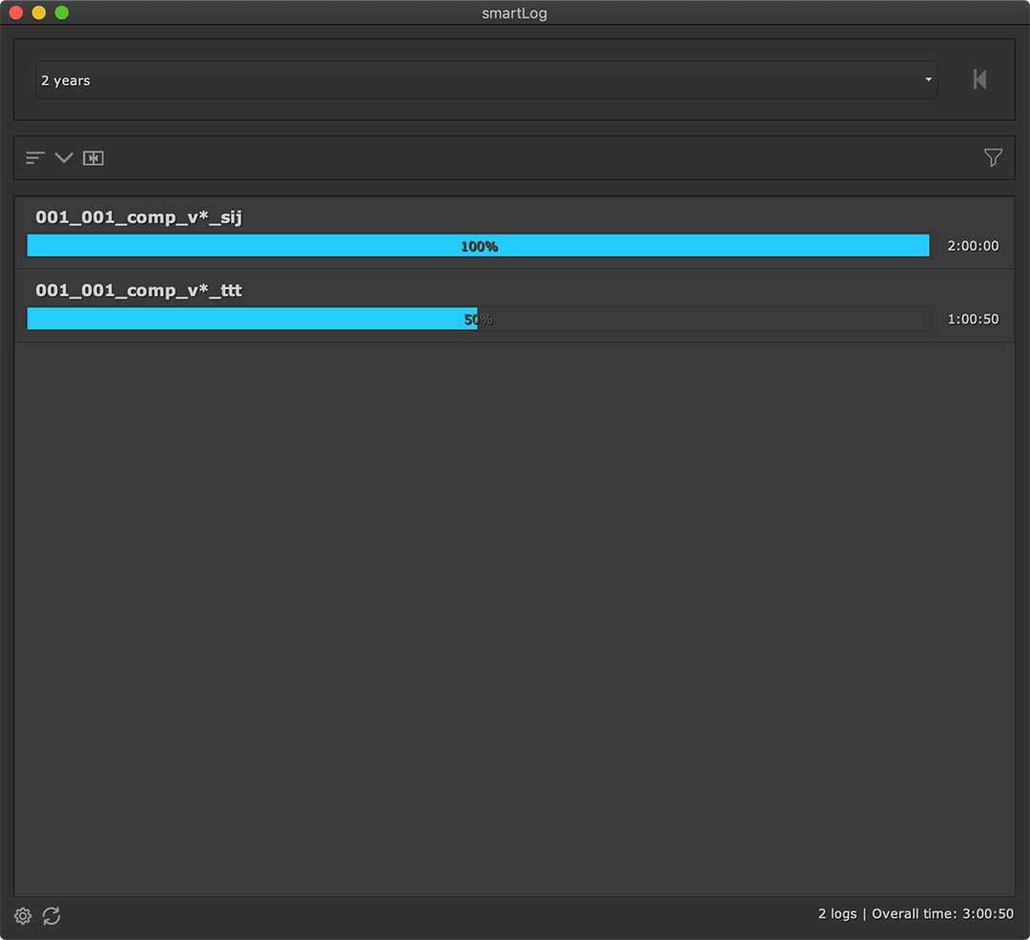
Task: Open the settings gear icon
Action: click(x=23, y=916)
